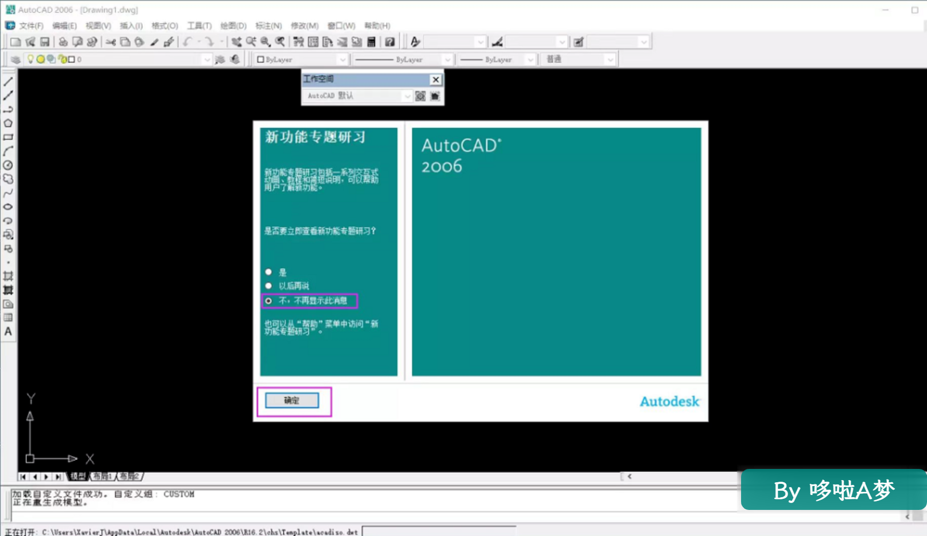Select the Revision Cloud tool

click(x=8, y=179)
